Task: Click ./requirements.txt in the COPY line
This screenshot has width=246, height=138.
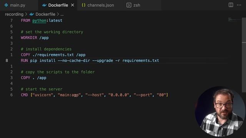Action: [x=53, y=55]
